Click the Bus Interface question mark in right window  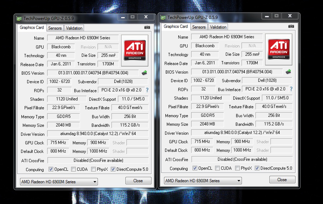coord(291,89)
